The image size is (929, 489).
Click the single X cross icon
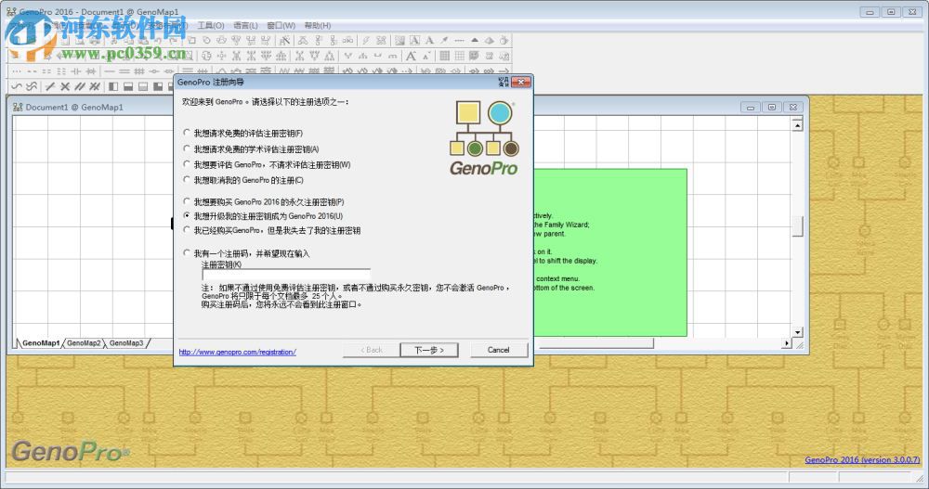tap(65, 86)
